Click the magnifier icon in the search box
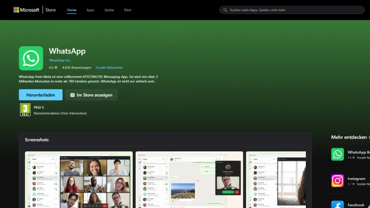Screen dimensions: 370x208 pos(225,10)
